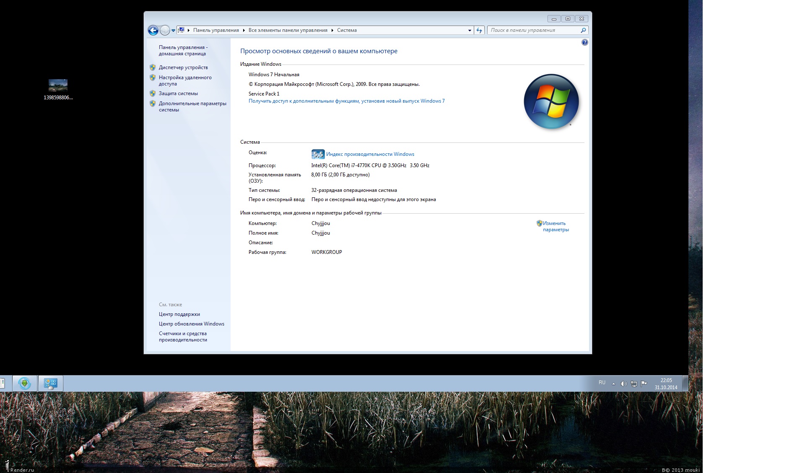This screenshot has height=473, width=805.
Task: Click shield icon beside 'Дополнительные параметры системы'
Action: click(x=153, y=103)
